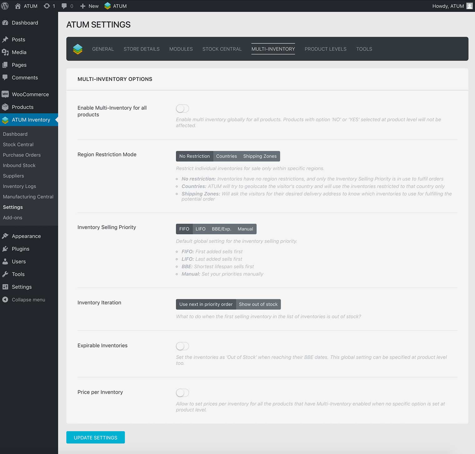Open Appearance menu in the sidebar
This screenshot has height=454, width=475.
pyautogui.click(x=26, y=236)
